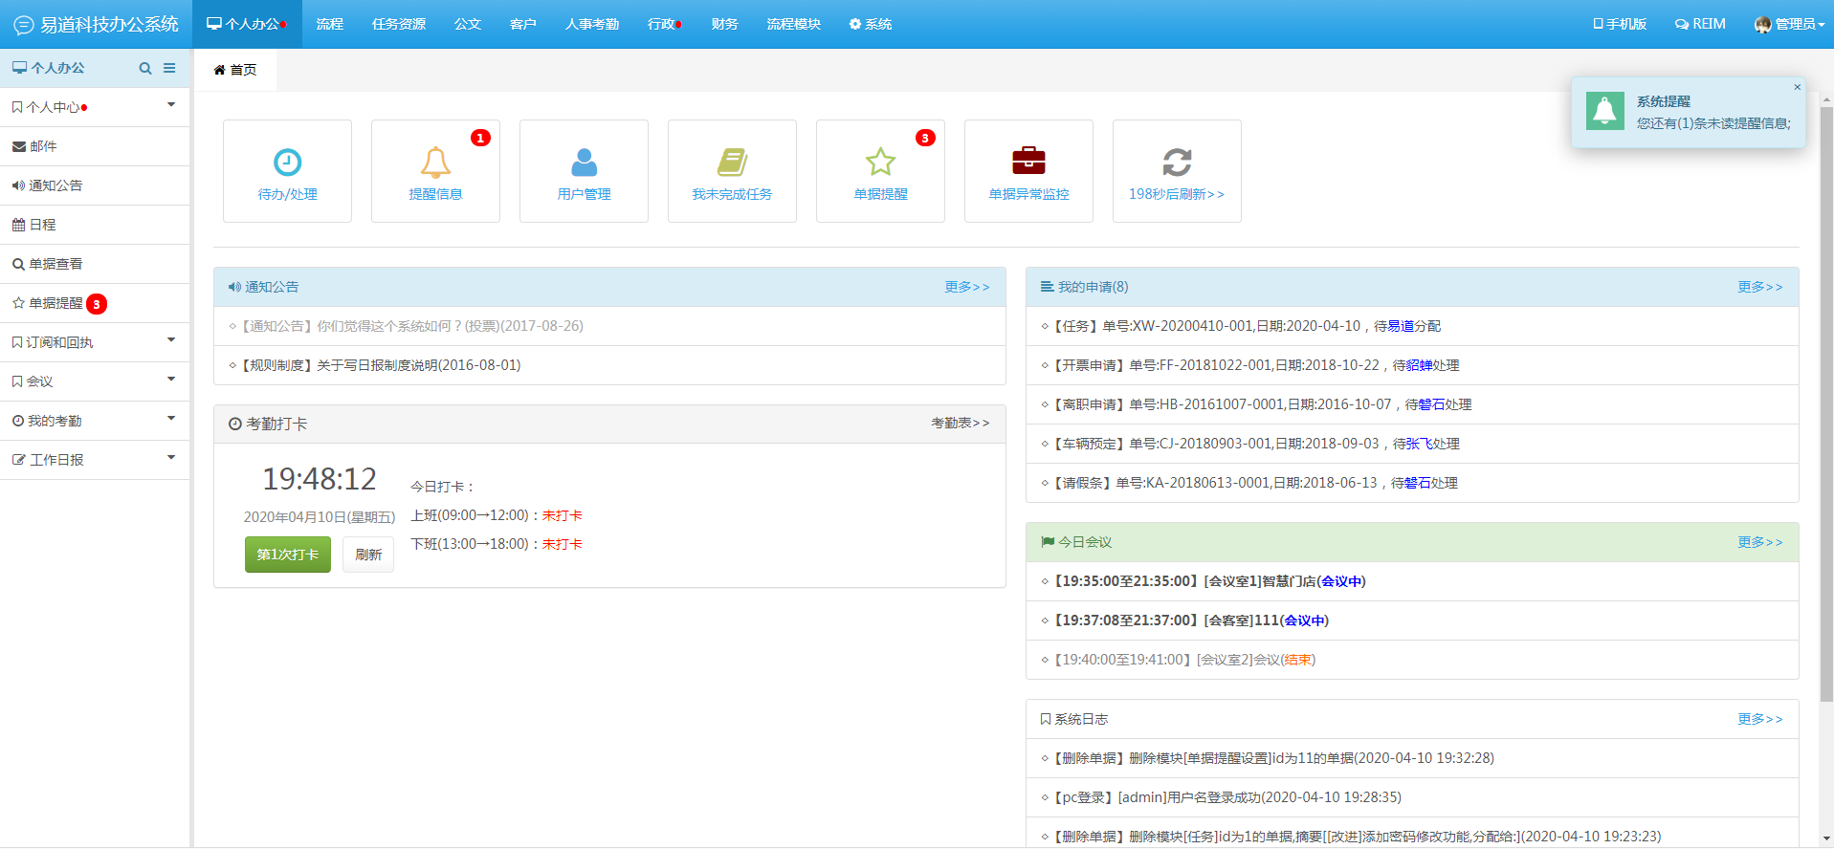Expand 个人中心 sidebar section
Screen dimensions: 1834x849
pyautogui.click(x=95, y=107)
